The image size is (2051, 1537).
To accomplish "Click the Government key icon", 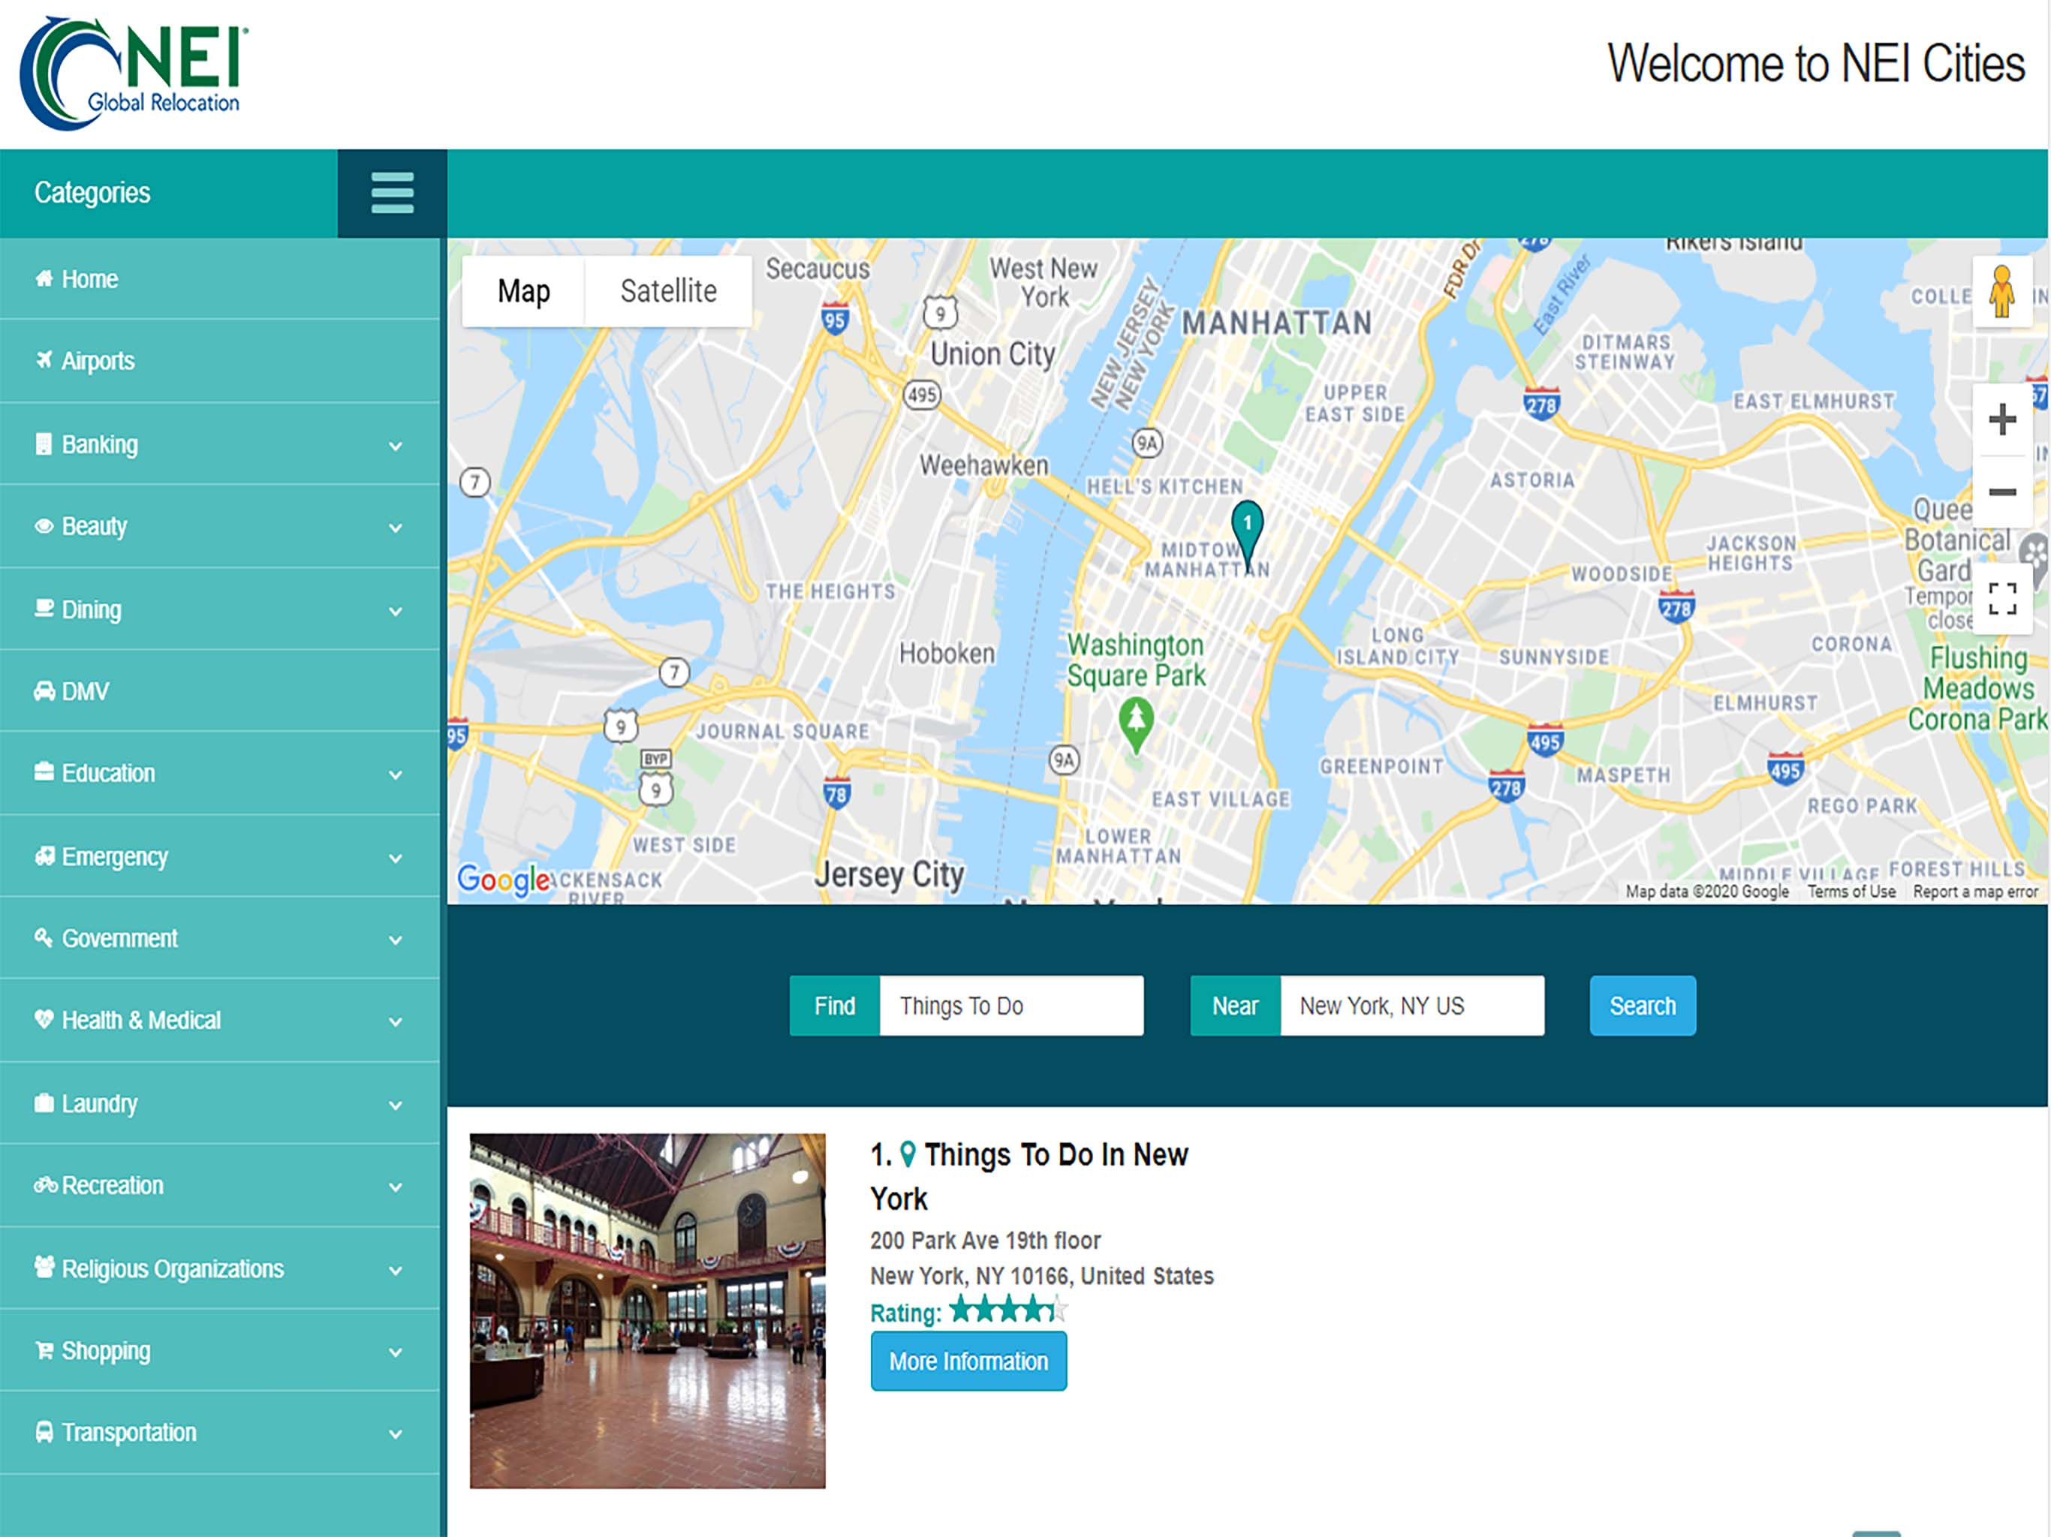I will (44, 937).
